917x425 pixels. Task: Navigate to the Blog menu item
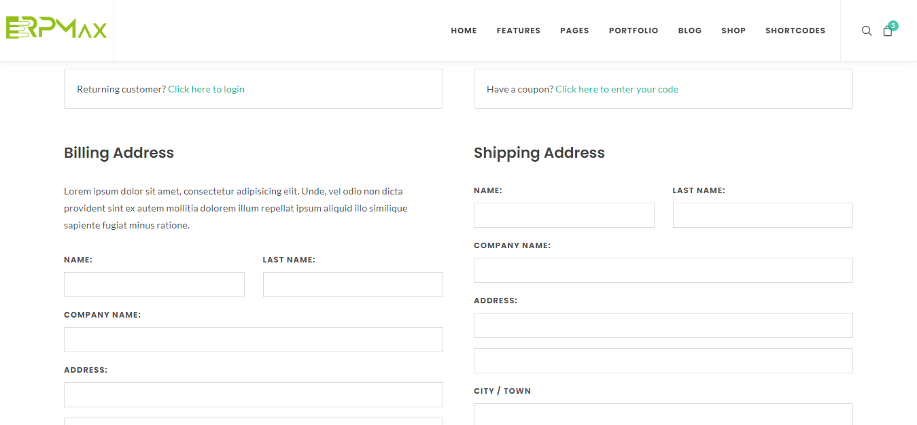[x=689, y=31]
